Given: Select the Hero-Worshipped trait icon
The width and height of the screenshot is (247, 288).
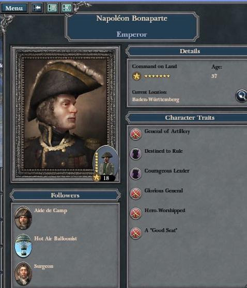Looking at the screenshot, I should point(136,213).
